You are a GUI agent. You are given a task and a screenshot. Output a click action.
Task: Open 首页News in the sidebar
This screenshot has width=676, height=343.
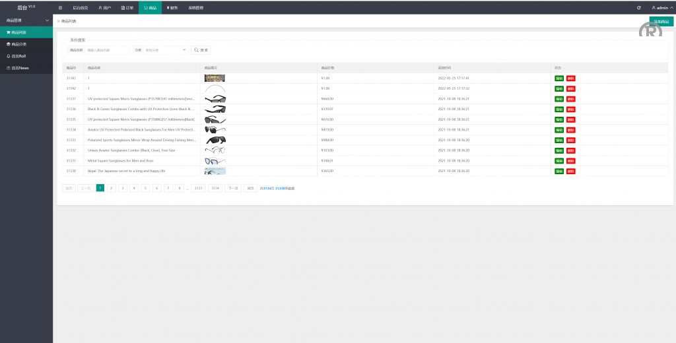tap(26, 68)
